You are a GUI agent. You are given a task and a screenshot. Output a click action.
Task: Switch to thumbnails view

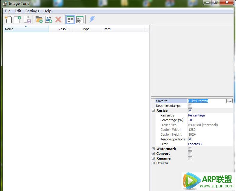(80, 19)
